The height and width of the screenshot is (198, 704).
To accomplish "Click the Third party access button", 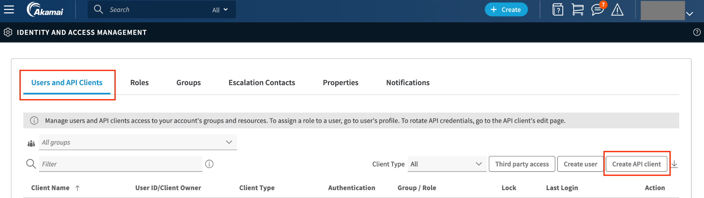I will 522,164.
